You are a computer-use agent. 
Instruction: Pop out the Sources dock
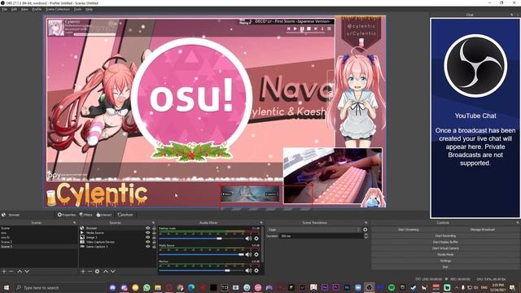pos(153,222)
